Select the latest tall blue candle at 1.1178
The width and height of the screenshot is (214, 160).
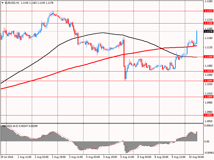coord(197,37)
